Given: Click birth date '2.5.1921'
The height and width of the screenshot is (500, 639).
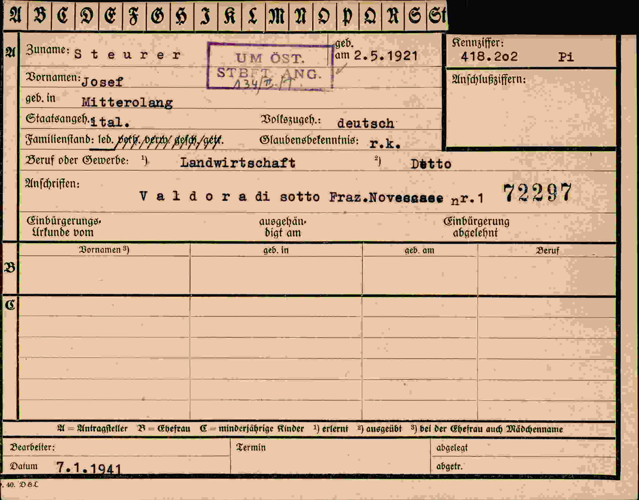Looking at the screenshot, I should click(x=386, y=56).
